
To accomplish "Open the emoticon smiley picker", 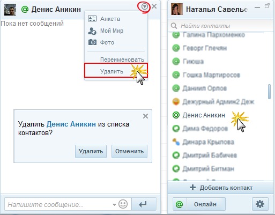I will coord(123,204).
